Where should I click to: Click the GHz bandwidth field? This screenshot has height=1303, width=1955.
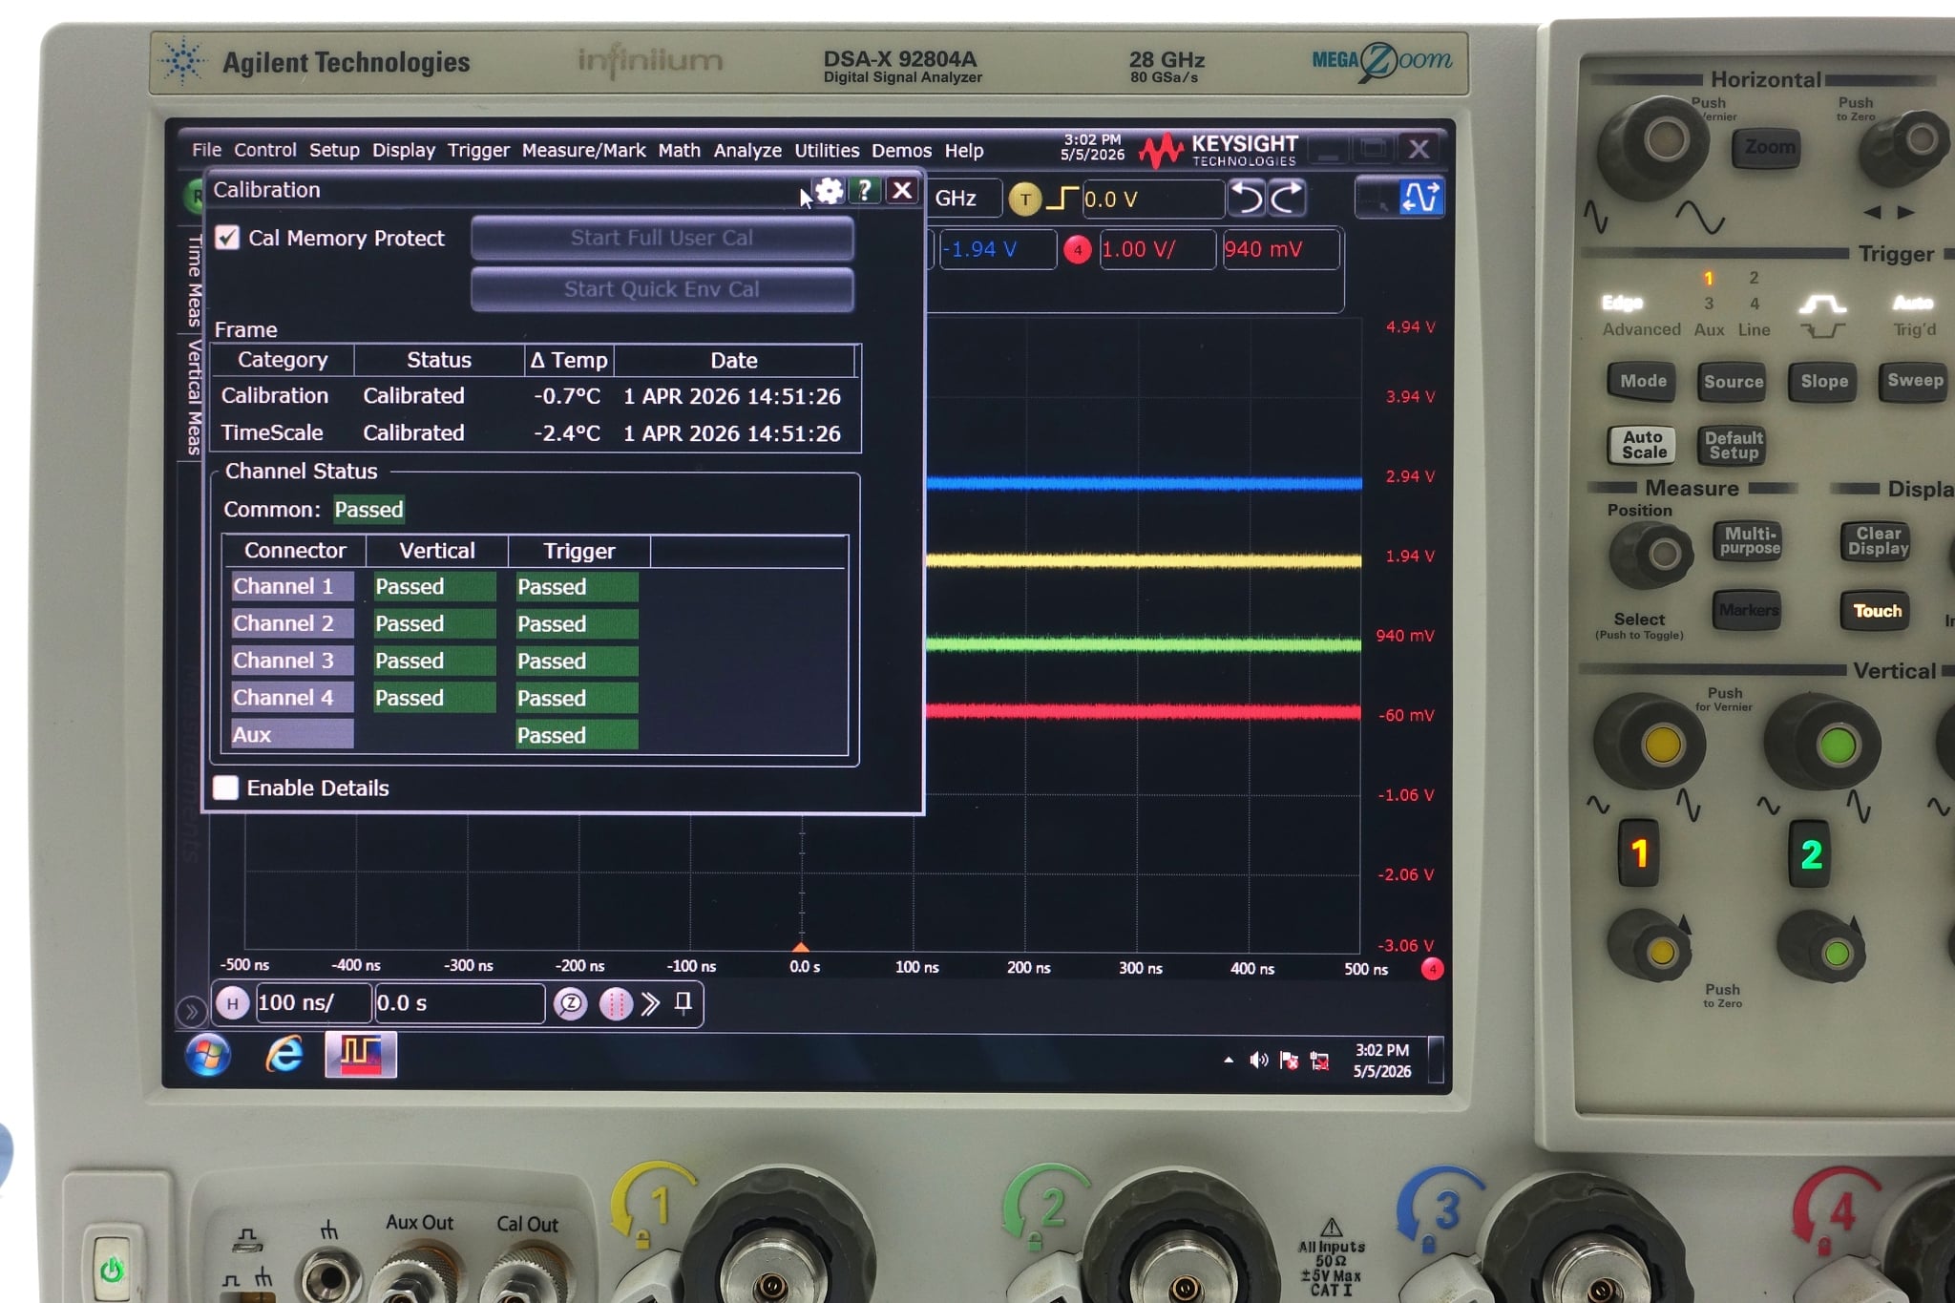(x=965, y=199)
